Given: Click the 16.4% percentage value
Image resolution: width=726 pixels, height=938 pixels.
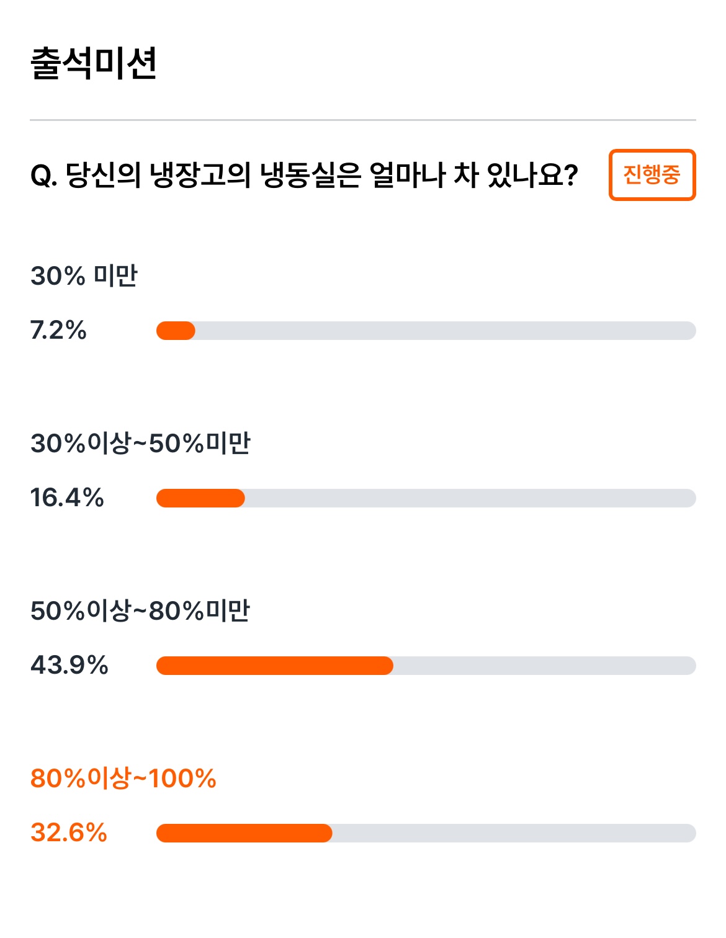Looking at the screenshot, I should 67,498.
